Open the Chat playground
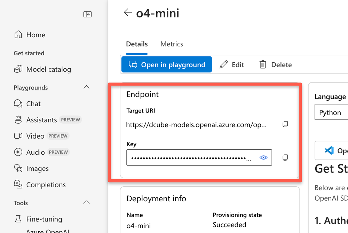This screenshot has height=233, width=348. coord(33,103)
